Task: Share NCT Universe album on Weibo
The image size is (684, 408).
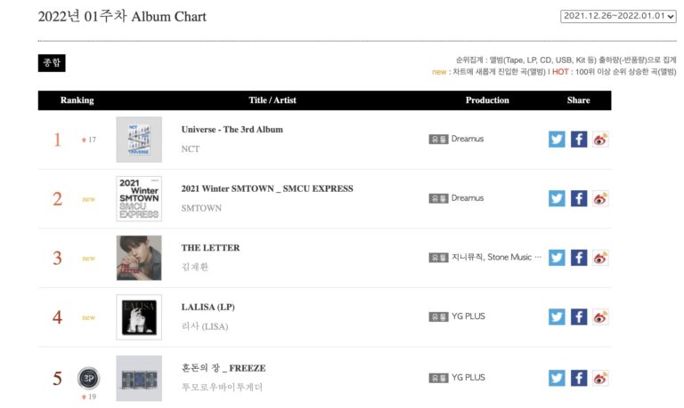Action: 600,140
